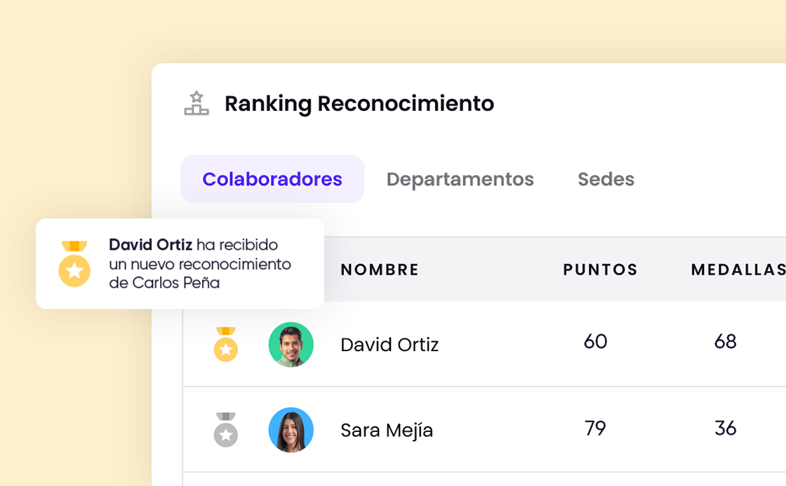Click the Ranking Reconocimiento title
786x486 pixels.
click(x=359, y=103)
